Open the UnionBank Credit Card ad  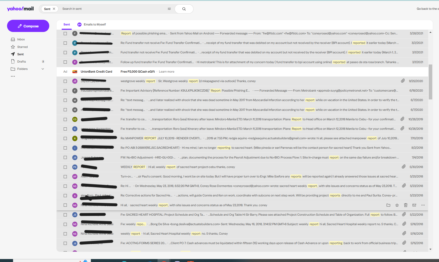pyautogui.click(x=96, y=72)
